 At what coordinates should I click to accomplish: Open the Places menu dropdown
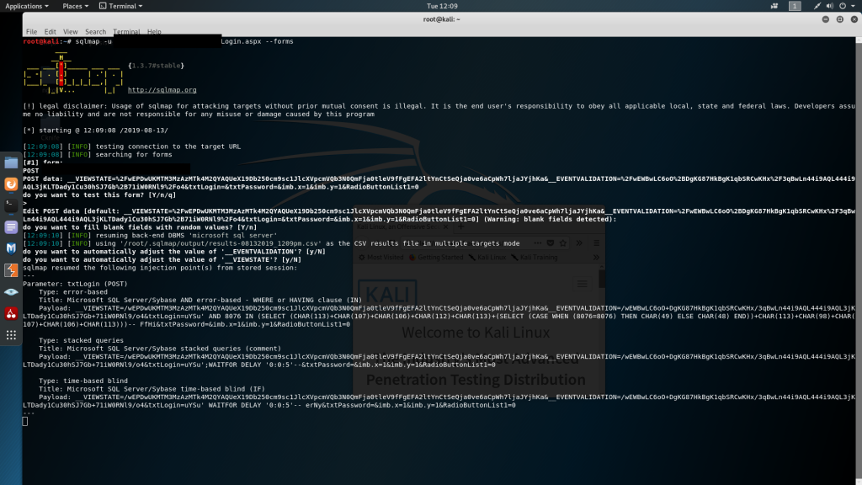click(x=75, y=6)
